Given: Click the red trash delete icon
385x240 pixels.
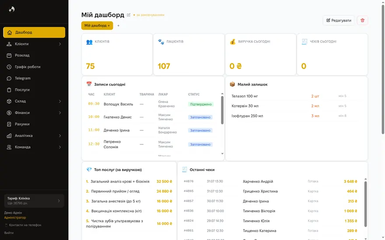Looking at the screenshot, I should [362, 21].
